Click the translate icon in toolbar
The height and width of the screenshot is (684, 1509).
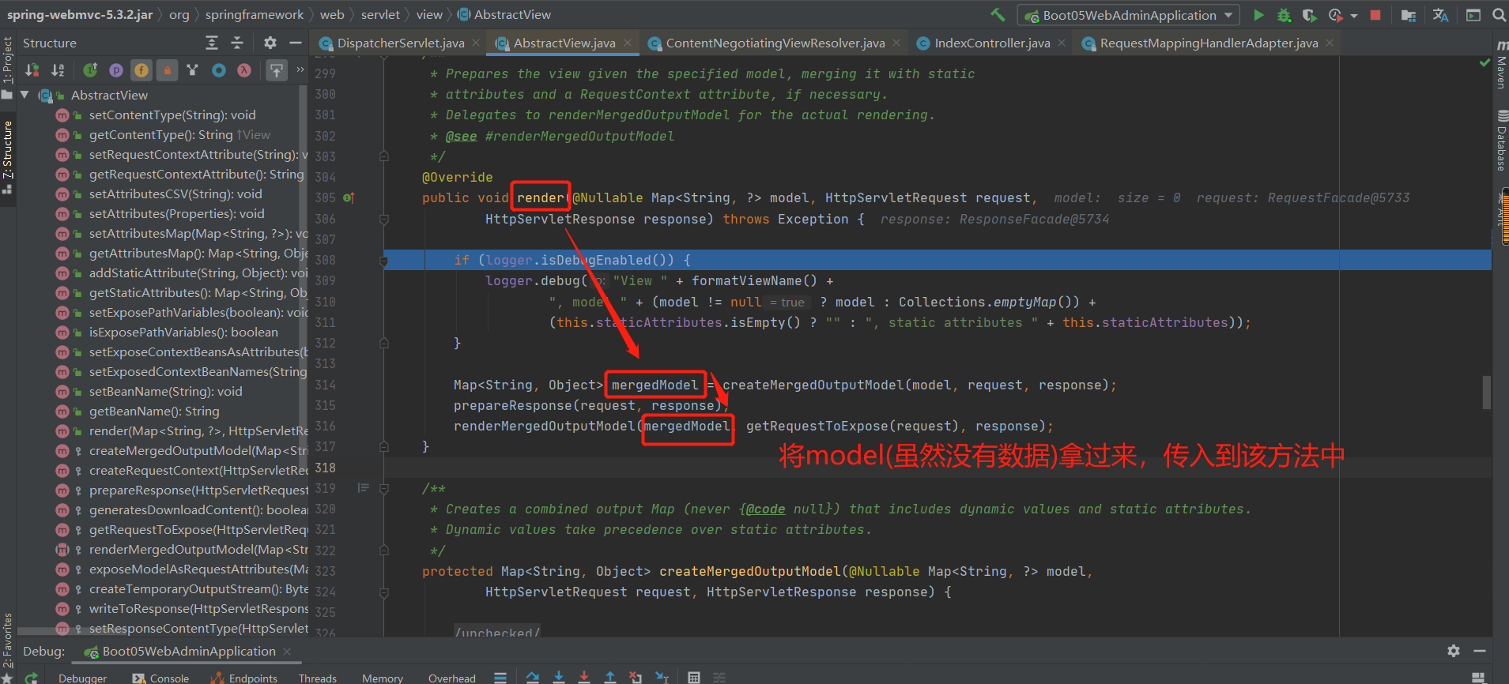[1440, 15]
